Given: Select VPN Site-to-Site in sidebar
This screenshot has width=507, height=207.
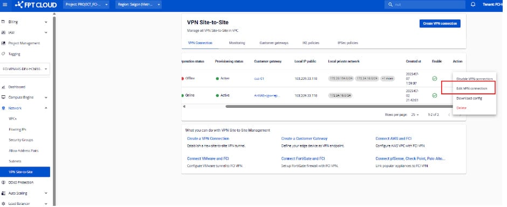Looking at the screenshot, I should pos(25,172).
